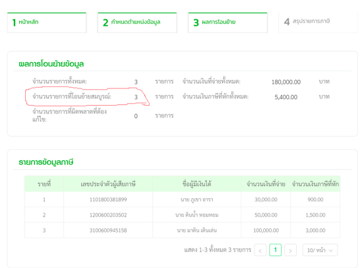
Task: Select step 3 ผลการโอนย้าย tab
Action: pyautogui.click(x=227, y=22)
